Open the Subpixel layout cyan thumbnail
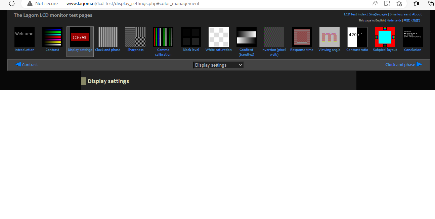 tap(385, 37)
